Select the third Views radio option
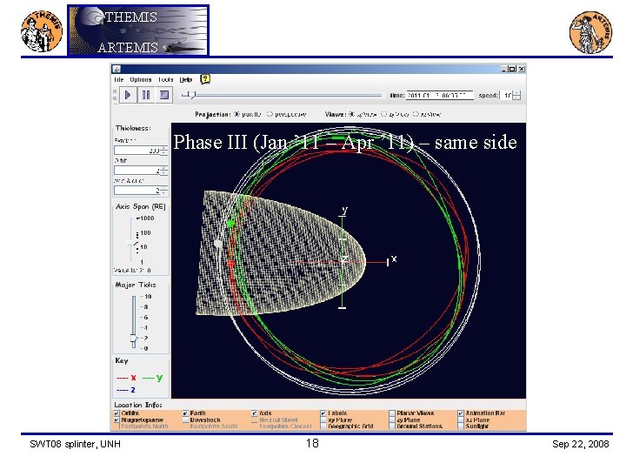 [416, 114]
